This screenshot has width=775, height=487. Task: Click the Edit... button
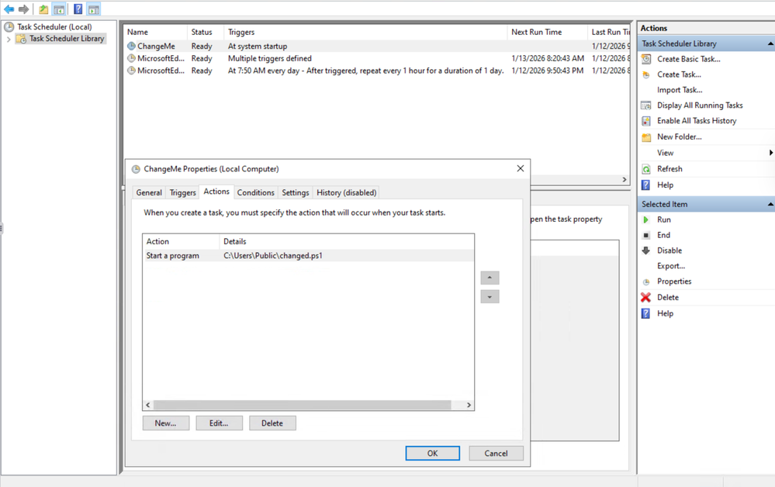219,423
